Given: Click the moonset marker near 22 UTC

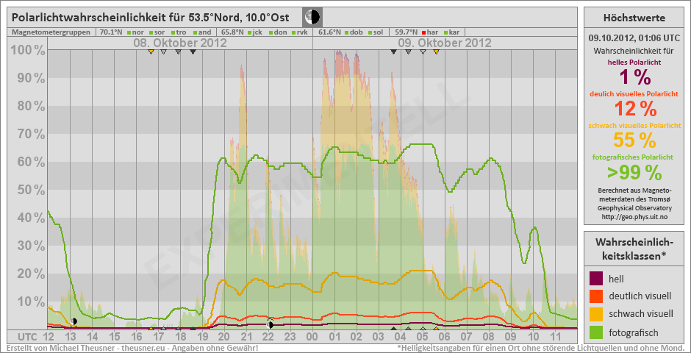Looking at the screenshot, I should click(271, 324).
